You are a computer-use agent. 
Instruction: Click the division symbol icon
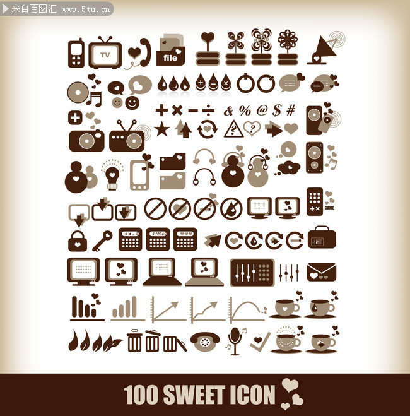pos(209,110)
